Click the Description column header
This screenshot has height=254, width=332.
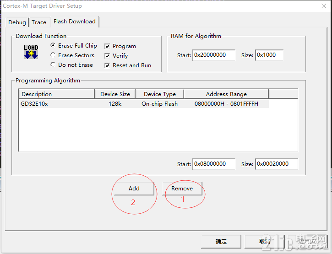click(x=57, y=94)
